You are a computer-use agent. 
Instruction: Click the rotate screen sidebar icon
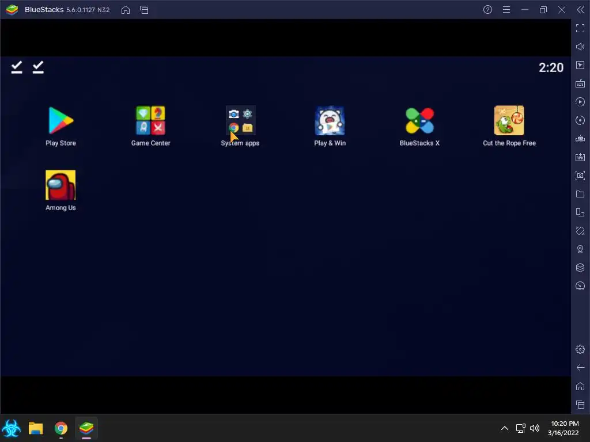pyautogui.click(x=580, y=212)
